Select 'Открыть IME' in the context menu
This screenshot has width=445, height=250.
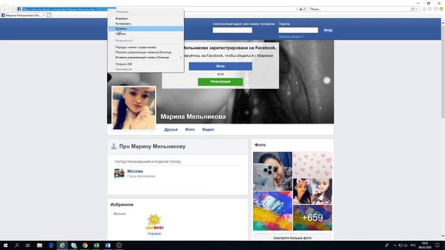[x=145, y=64]
